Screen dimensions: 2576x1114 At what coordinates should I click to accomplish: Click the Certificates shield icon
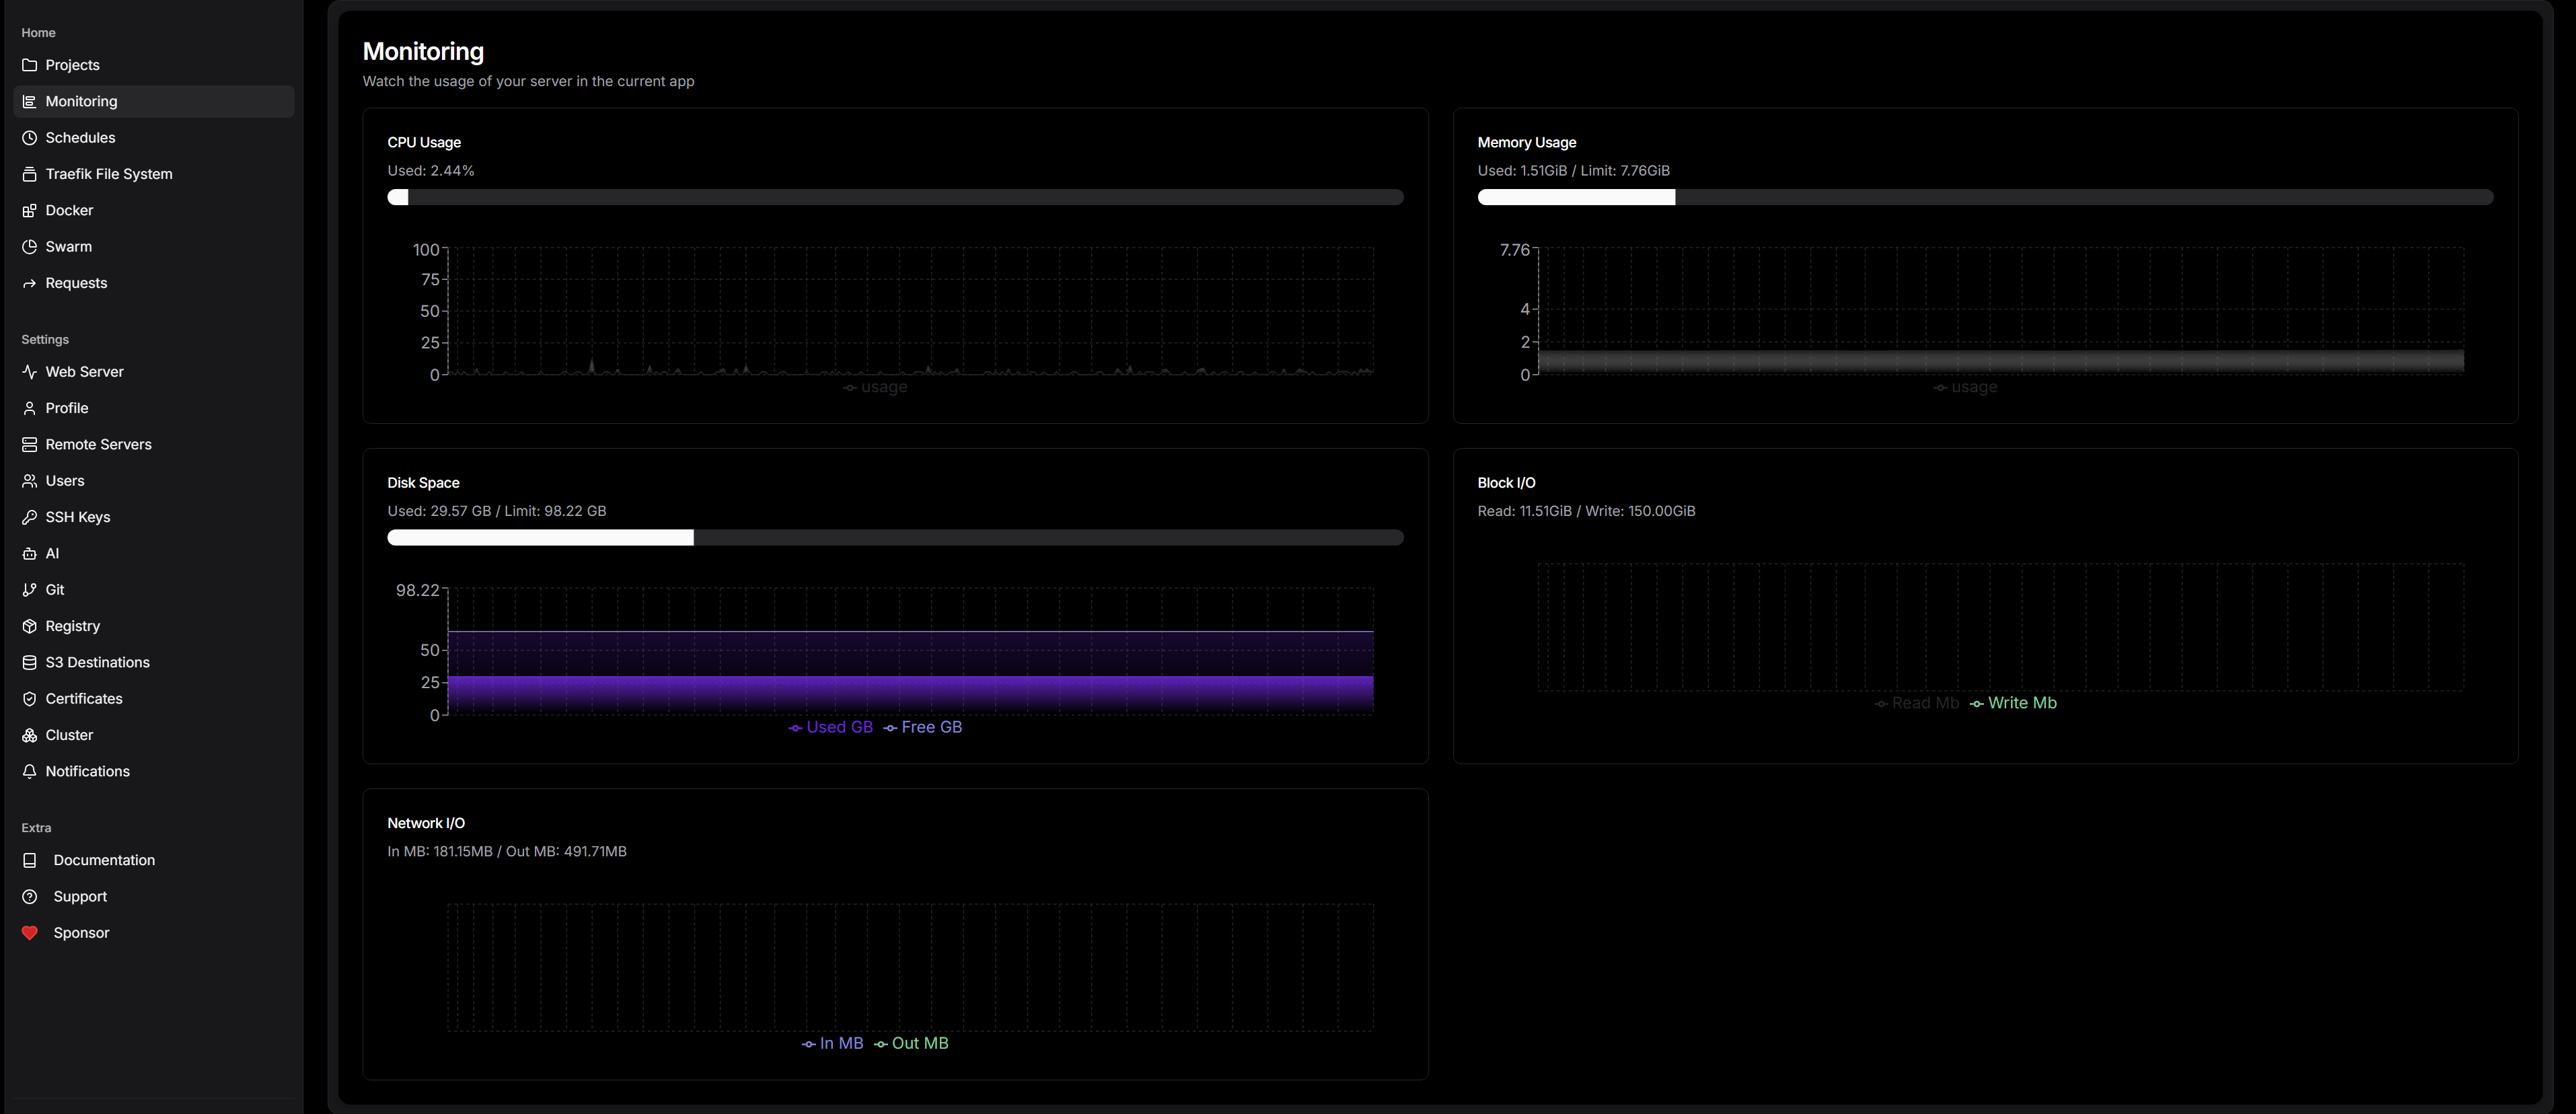click(30, 699)
